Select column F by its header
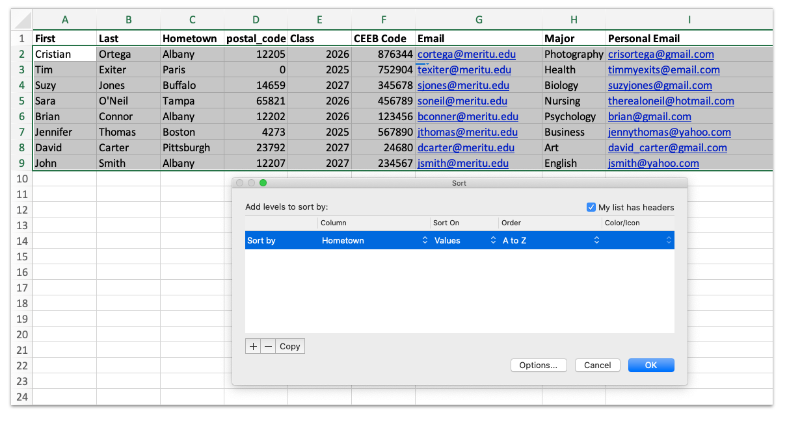Image resolution: width=787 pixels, height=422 pixels. [383, 20]
